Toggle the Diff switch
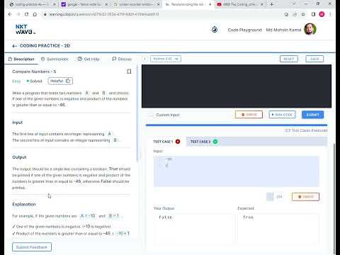 [x=270, y=197]
